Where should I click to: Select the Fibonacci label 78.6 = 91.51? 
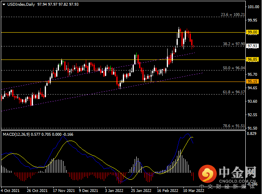point(234,126)
